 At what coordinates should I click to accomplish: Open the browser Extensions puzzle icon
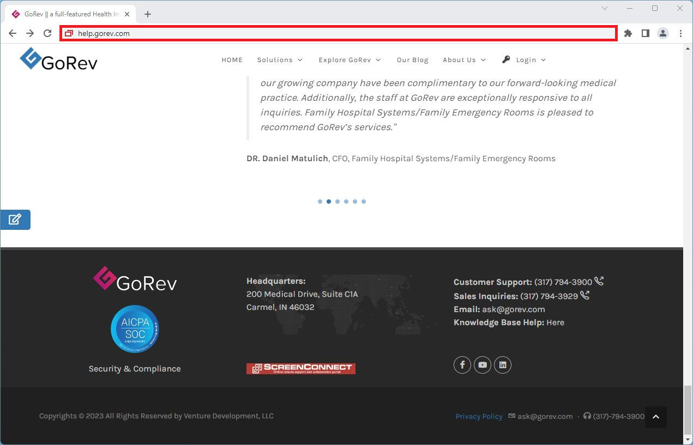click(x=628, y=33)
